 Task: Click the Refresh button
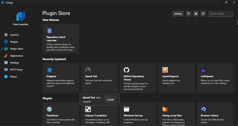point(178,14)
